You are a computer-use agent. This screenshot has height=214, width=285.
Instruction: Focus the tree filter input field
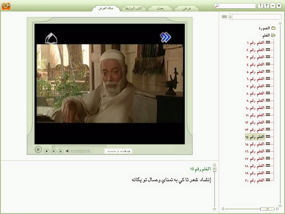257,17
